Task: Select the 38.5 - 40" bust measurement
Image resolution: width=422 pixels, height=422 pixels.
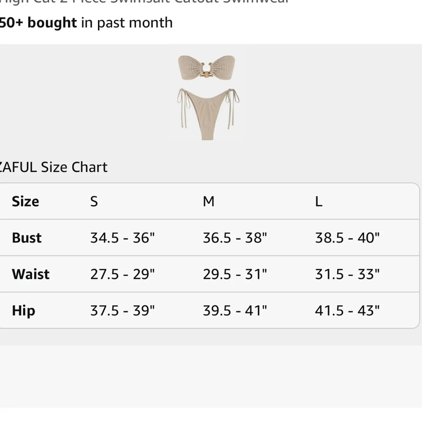Action: pyautogui.click(x=347, y=238)
